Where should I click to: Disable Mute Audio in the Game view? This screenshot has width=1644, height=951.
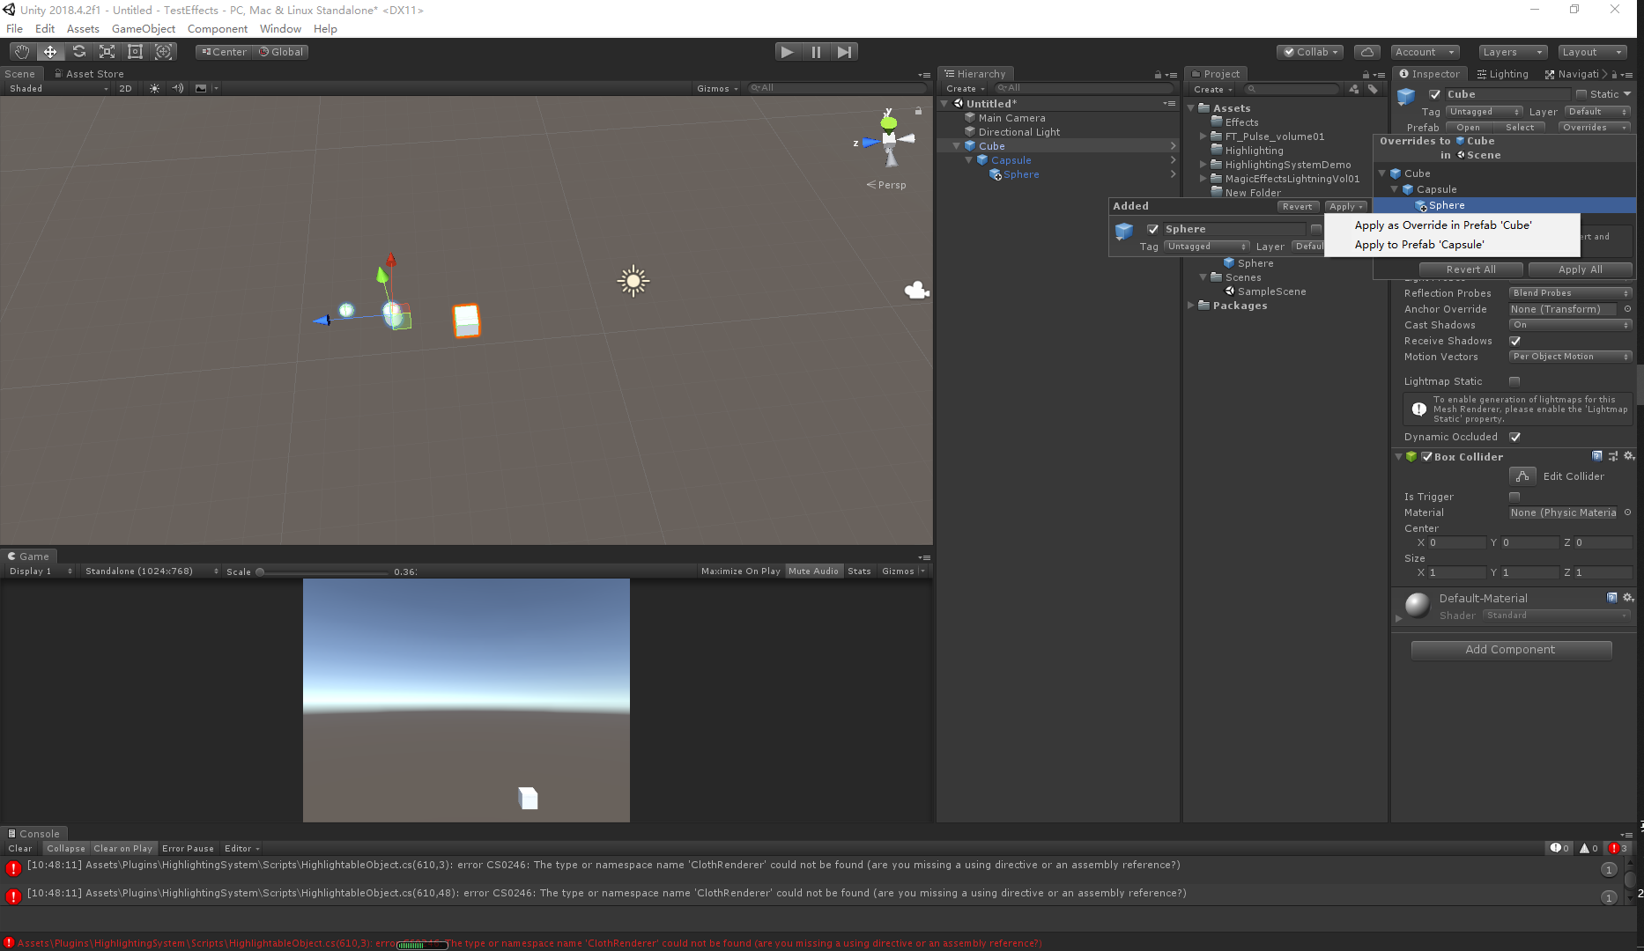point(813,571)
